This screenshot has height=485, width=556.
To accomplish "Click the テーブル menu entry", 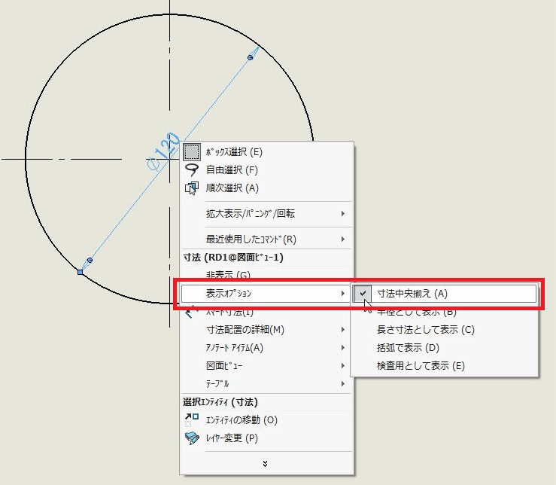I will coord(219,384).
